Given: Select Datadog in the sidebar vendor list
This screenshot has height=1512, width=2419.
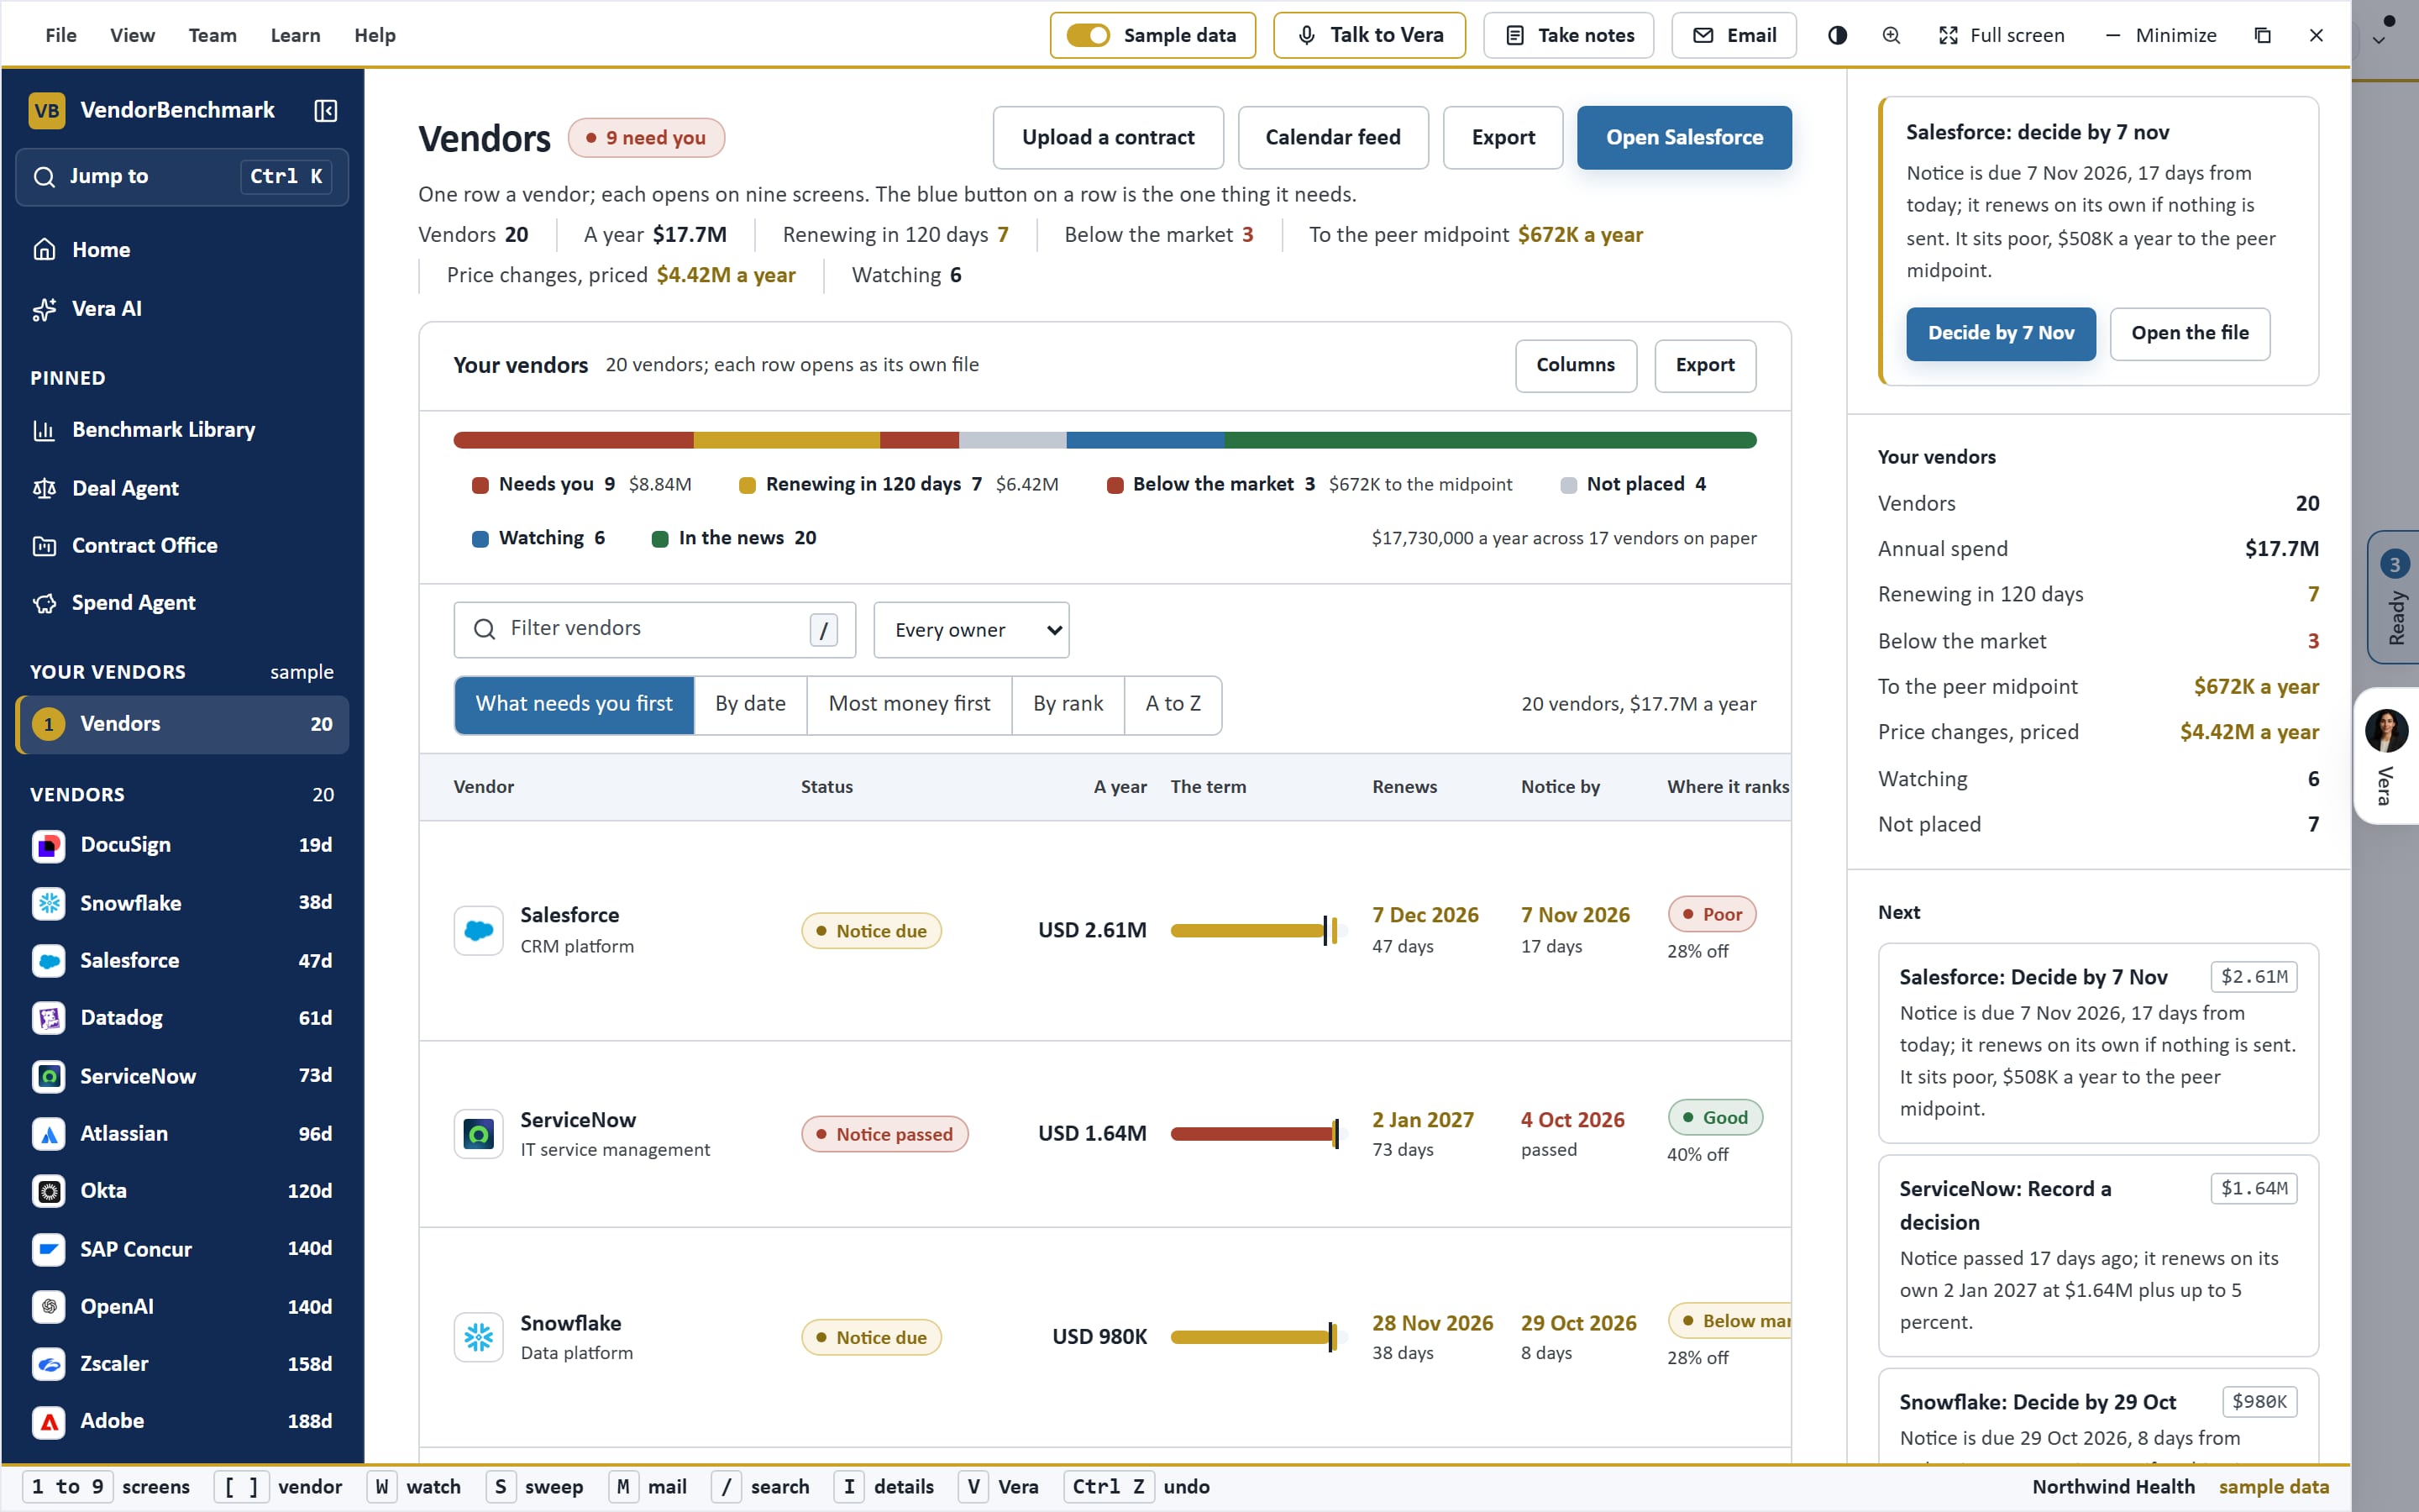Looking at the screenshot, I should 182,1018.
